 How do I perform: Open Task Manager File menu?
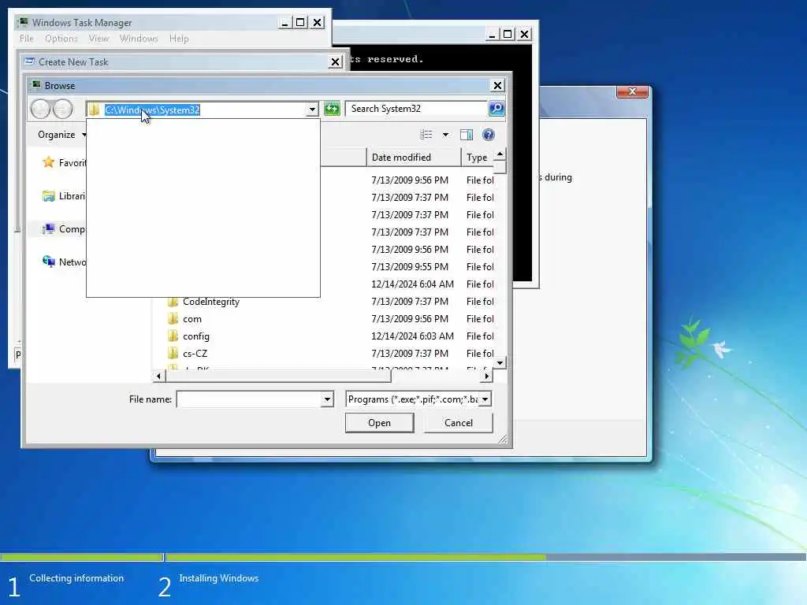click(26, 39)
